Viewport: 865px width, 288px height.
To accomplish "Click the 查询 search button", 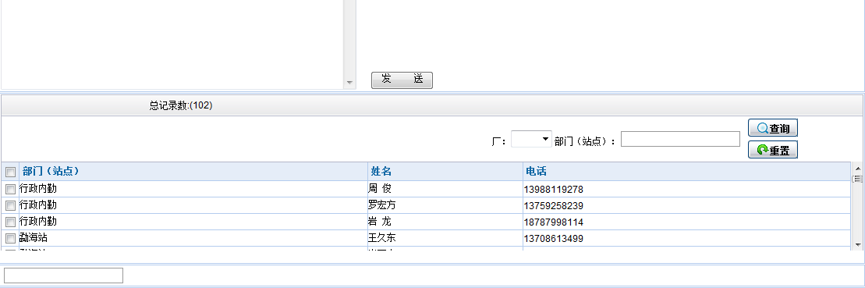I will coord(773,129).
